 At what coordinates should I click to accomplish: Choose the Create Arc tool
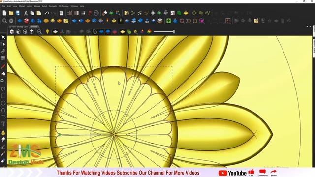click(3, 117)
